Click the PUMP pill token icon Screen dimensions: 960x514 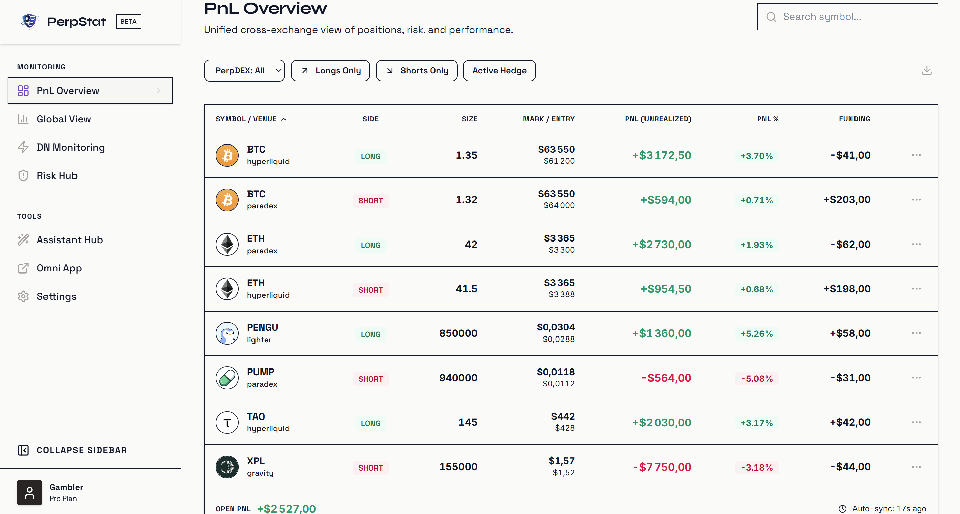coord(227,378)
